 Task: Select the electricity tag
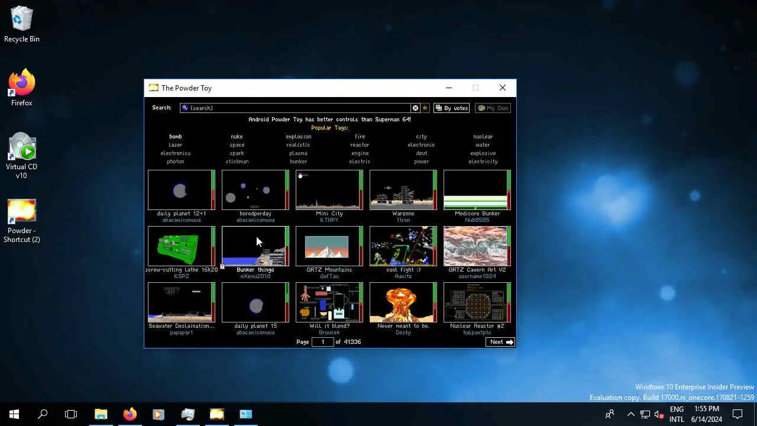(x=483, y=162)
